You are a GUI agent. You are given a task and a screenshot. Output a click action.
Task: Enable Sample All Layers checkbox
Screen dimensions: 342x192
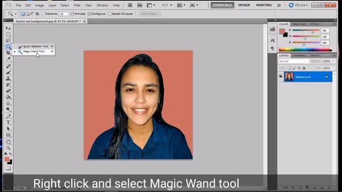(x=110, y=14)
